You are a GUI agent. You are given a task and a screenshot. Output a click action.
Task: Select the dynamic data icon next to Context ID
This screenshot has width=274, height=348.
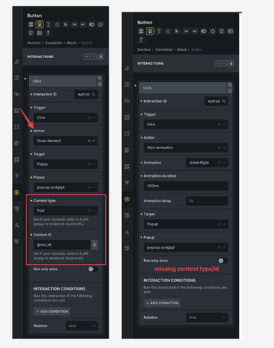pyautogui.click(x=95, y=245)
